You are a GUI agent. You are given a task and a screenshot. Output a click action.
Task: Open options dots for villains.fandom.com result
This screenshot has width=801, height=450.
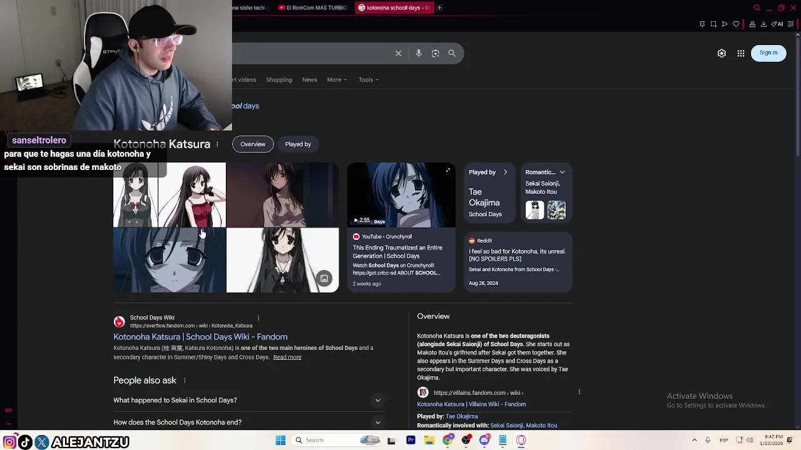tap(579, 392)
